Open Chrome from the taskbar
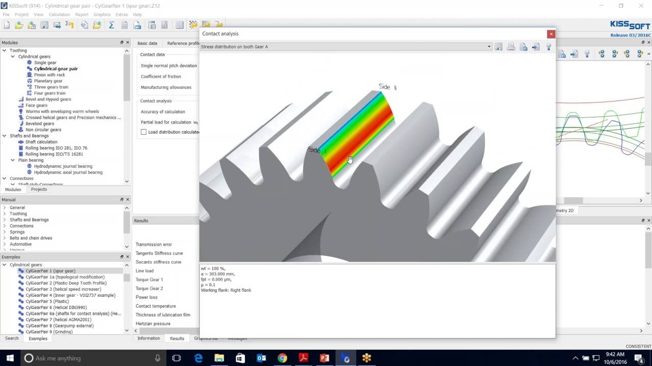The image size is (652, 366). pyautogui.click(x=282, y=358)
